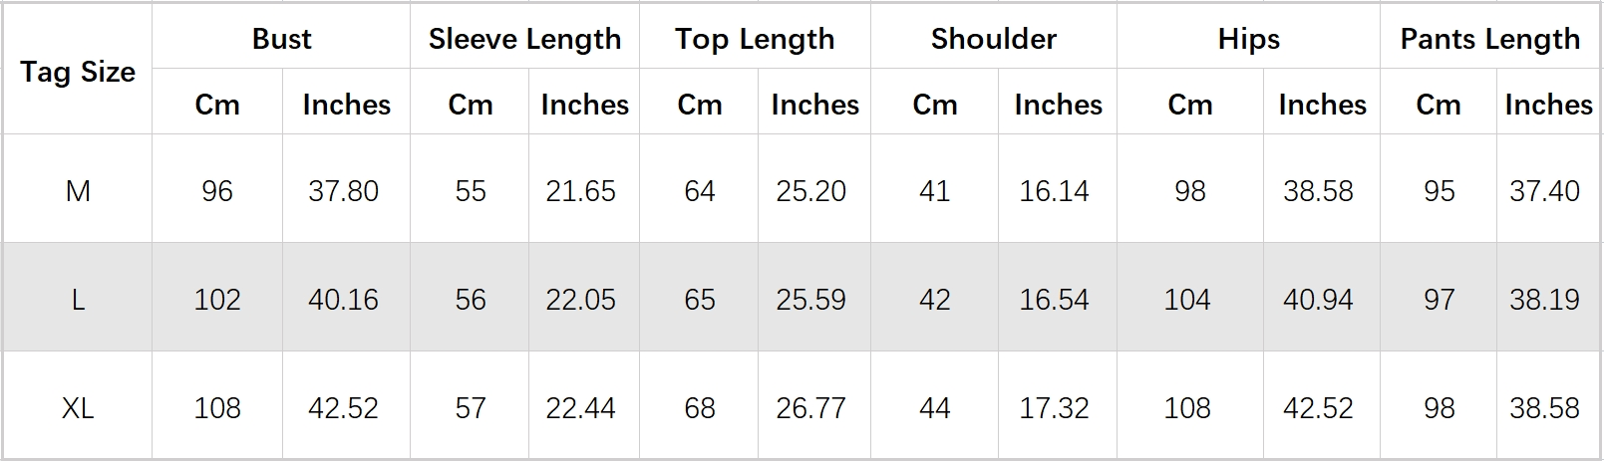
Task: Click L shoulder inches 16.54
Action: click(x=1054, y=299)
